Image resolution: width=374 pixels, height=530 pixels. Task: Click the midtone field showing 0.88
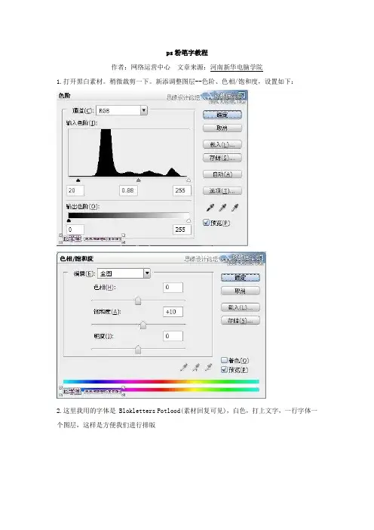pos(128,191)
